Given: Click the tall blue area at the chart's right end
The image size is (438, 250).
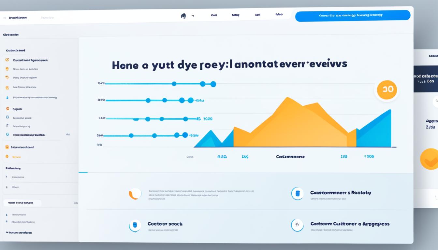Looking at the screenshot, I should 374,129.
